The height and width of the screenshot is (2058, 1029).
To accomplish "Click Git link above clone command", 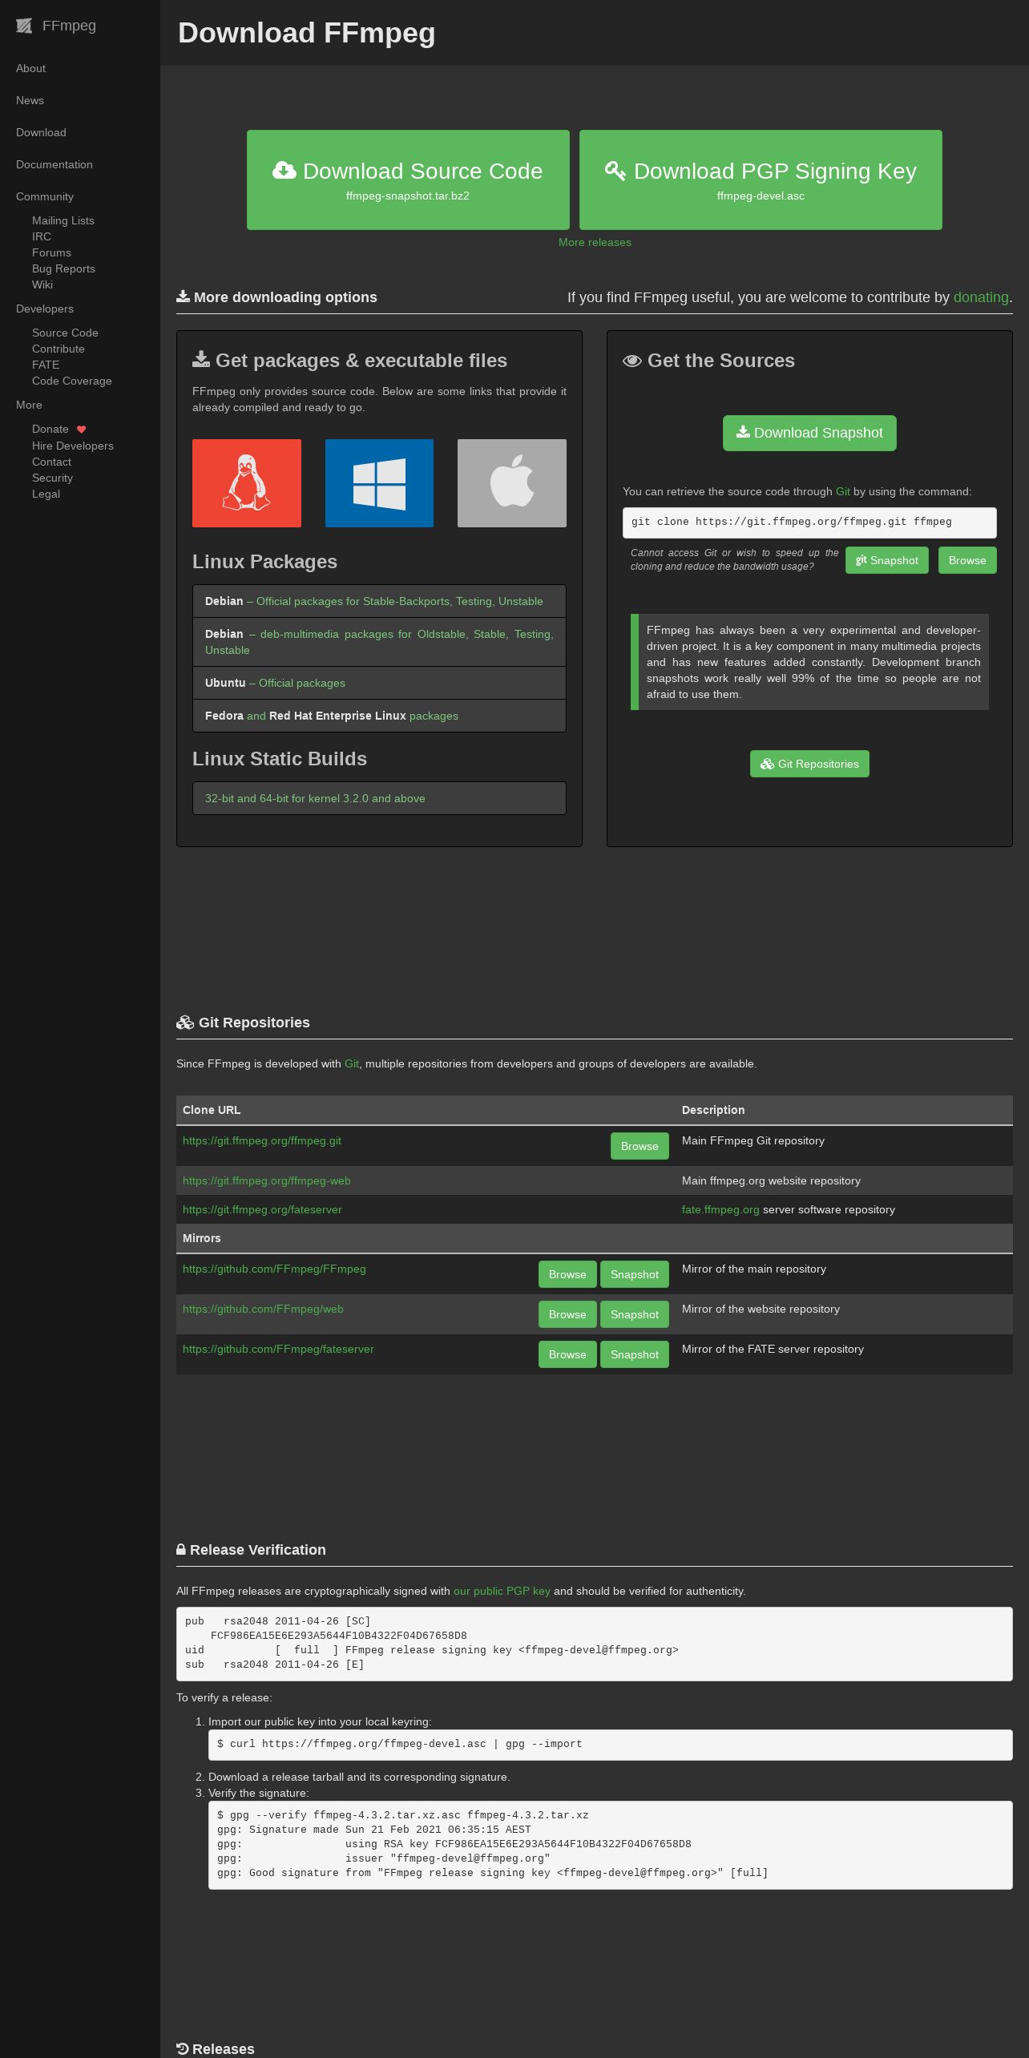I will pyautogui.click(x=843, y=491).
